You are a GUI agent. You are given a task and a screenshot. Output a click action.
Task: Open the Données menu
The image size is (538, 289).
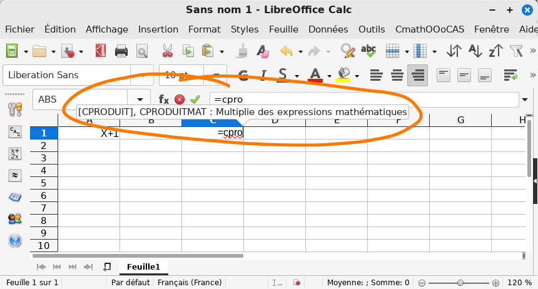coord(328,29)
